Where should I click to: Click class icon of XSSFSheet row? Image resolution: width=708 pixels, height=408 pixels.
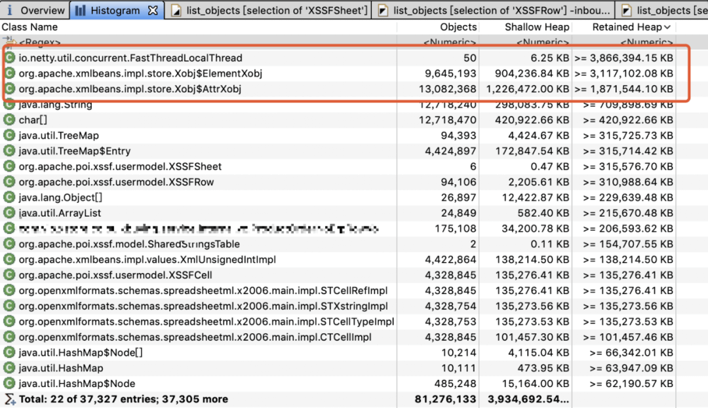click(9, 166)
